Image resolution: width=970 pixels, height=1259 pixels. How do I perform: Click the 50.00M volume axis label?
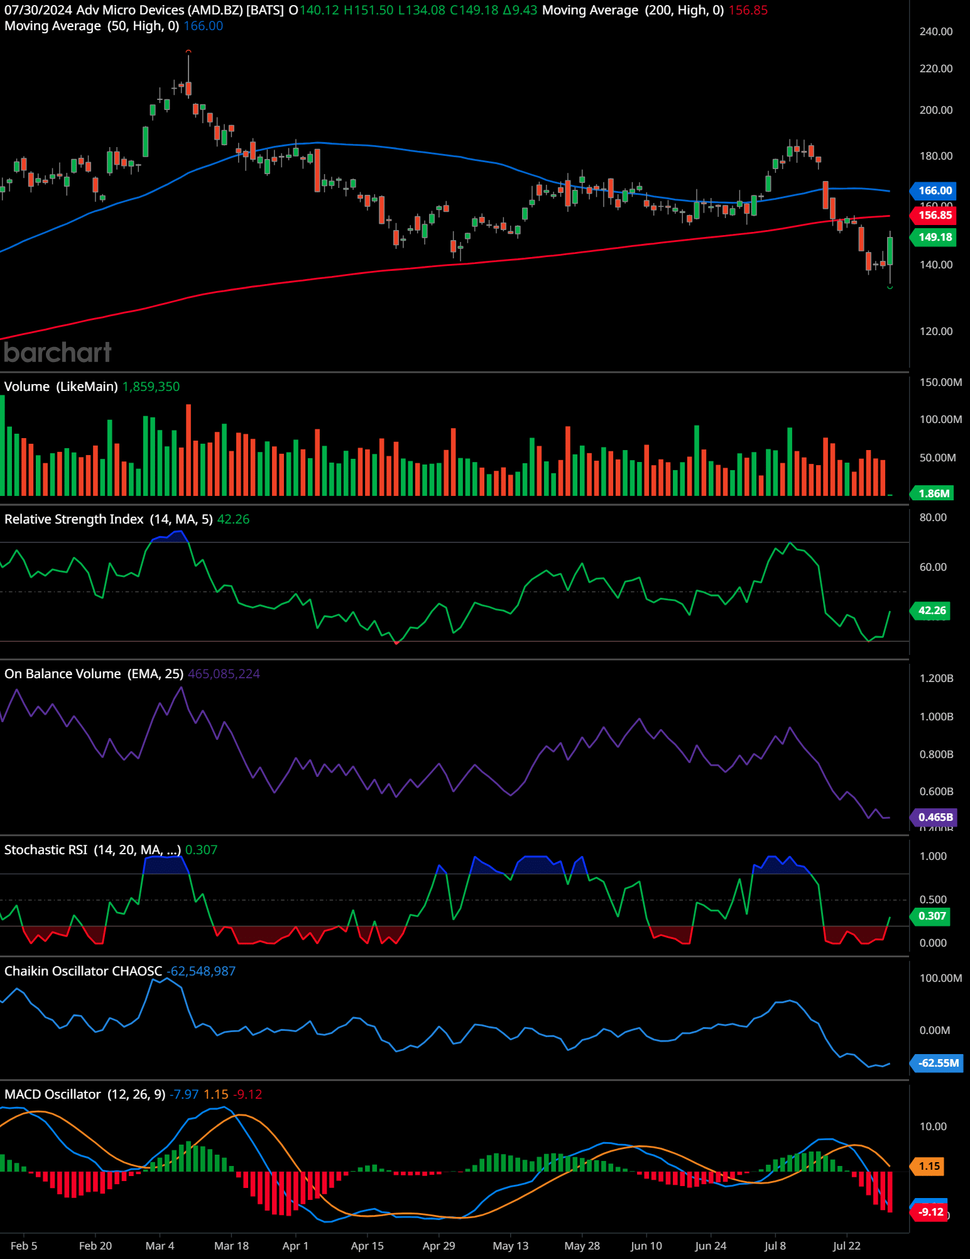pyautogui.click(x=937, y=458)
